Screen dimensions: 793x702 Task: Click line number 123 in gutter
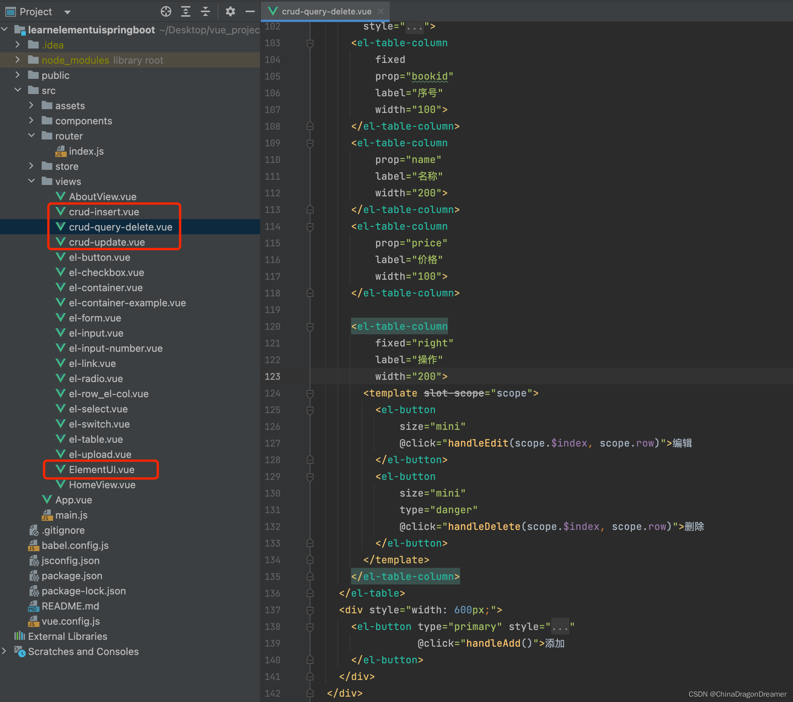(272, 376)
